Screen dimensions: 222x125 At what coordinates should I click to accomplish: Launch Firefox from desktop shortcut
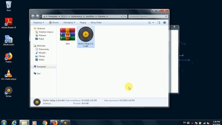9,58
